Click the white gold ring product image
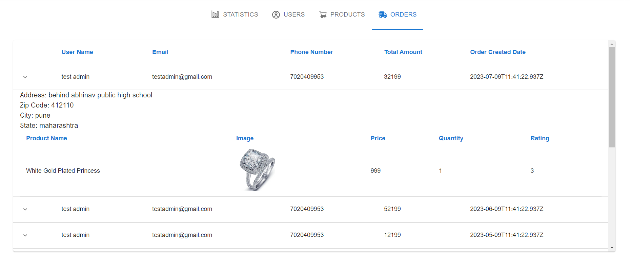 coord(257,170)
